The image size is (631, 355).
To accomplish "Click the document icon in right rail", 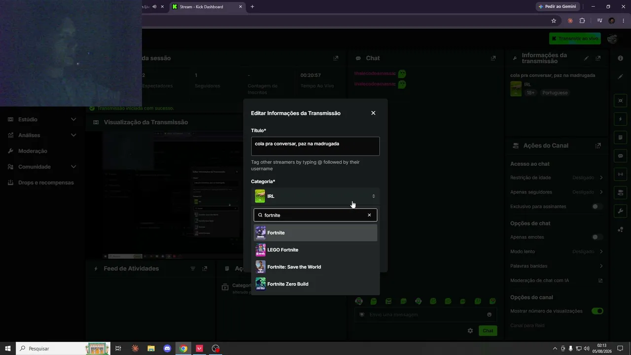I will tap(620, 137).
